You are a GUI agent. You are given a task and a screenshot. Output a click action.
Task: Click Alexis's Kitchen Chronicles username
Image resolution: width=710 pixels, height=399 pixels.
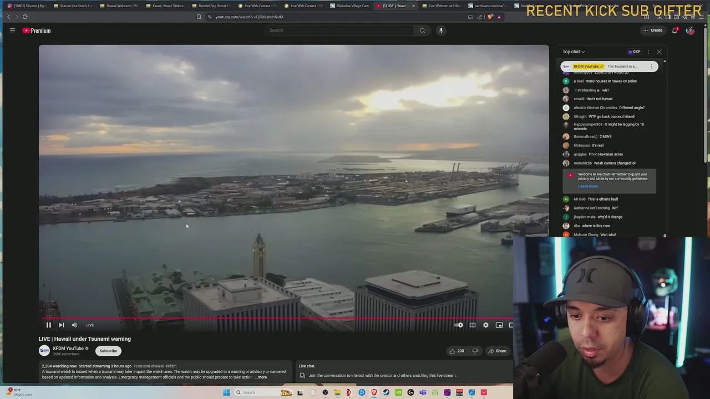pyautogui.click(x=595, y=108)
